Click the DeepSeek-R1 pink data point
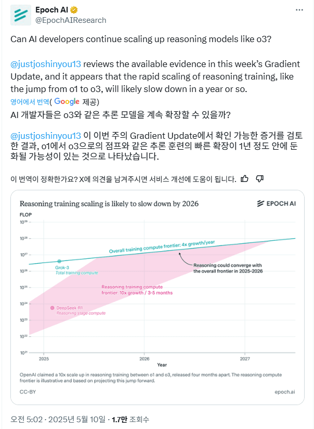Screen dimensions: 314x429 click(x=52, y=308)
